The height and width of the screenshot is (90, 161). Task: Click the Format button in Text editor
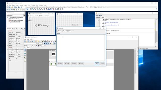(x=81, y=64)
